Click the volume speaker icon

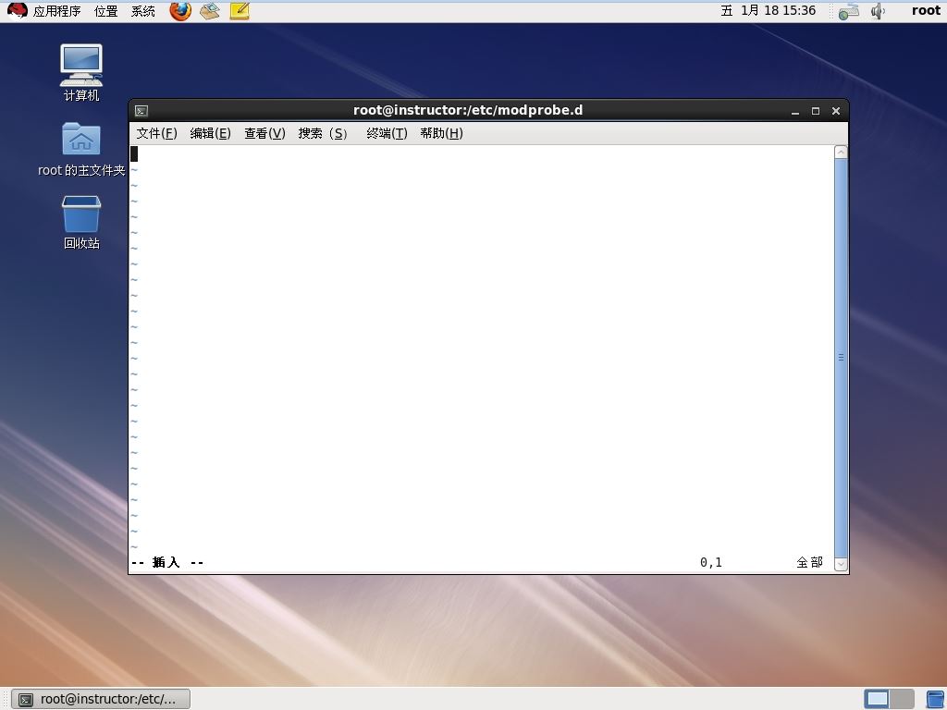[878, 11]
